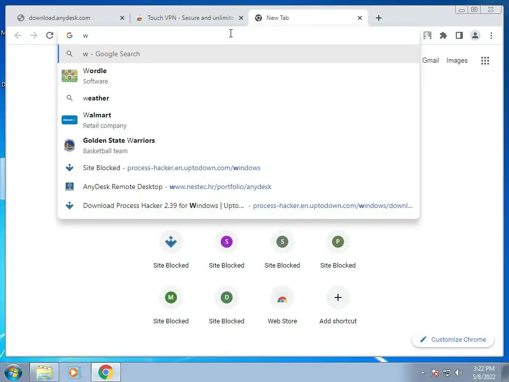Open the D Site Blocked shortcut
509x382 pixels.
coord(227,305)
